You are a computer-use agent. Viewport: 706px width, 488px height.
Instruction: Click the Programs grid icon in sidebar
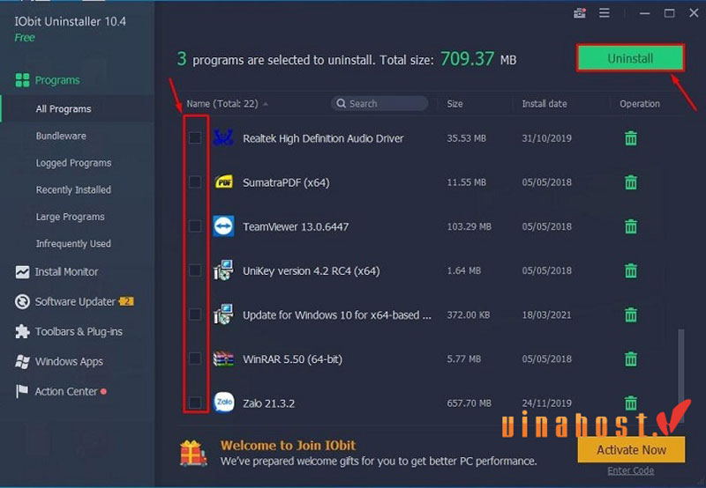click(22, 80)
